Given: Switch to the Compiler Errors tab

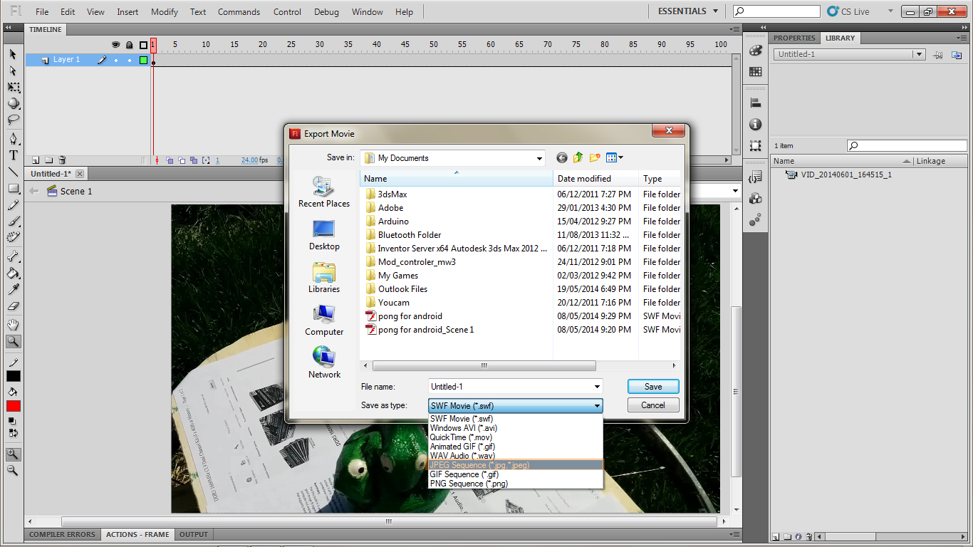Looking at the screenshot, I should click(x=62, y=534).
